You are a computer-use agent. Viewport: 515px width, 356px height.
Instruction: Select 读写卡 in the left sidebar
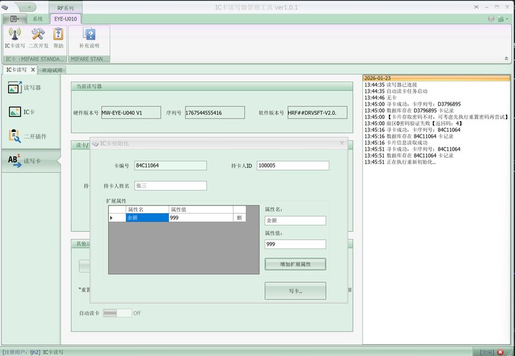[31, 161]
